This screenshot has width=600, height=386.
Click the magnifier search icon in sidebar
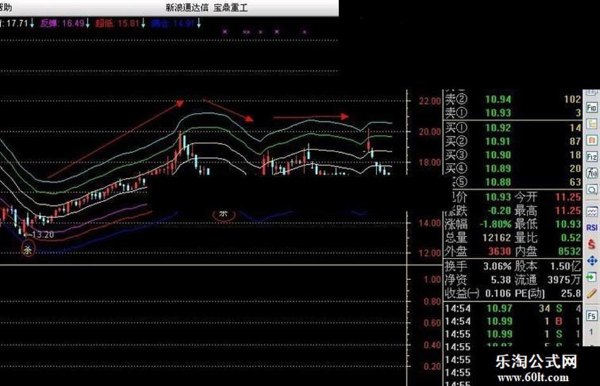coord(592,189)
